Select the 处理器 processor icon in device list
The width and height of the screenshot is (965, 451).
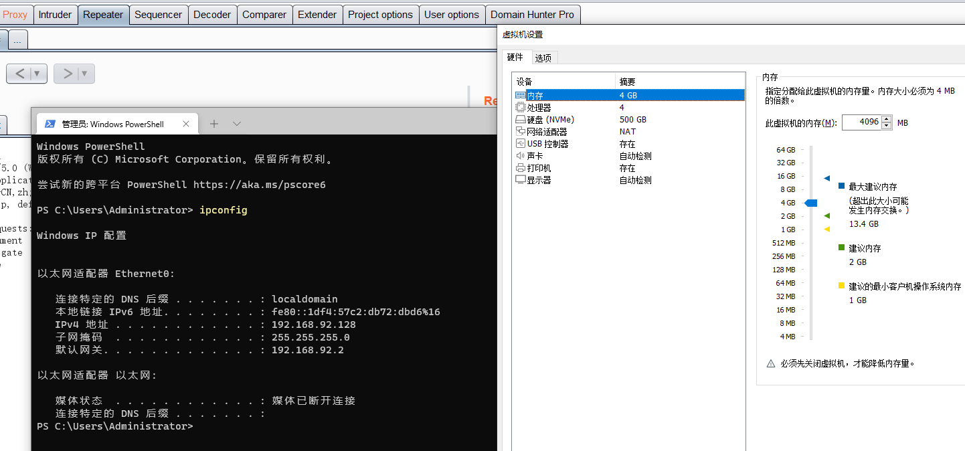click(520, 108)
